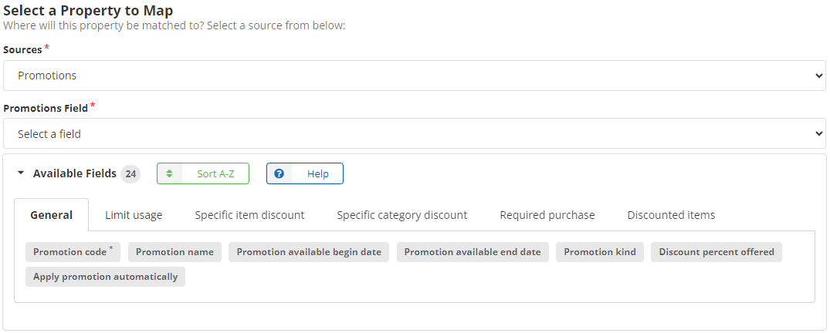The image size is (830, 333).
Task: Pick the Apply promotion automatically field
Action: (x=105, y=277)
